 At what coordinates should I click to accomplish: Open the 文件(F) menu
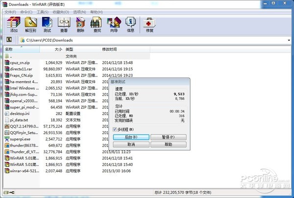pos(10,12)
